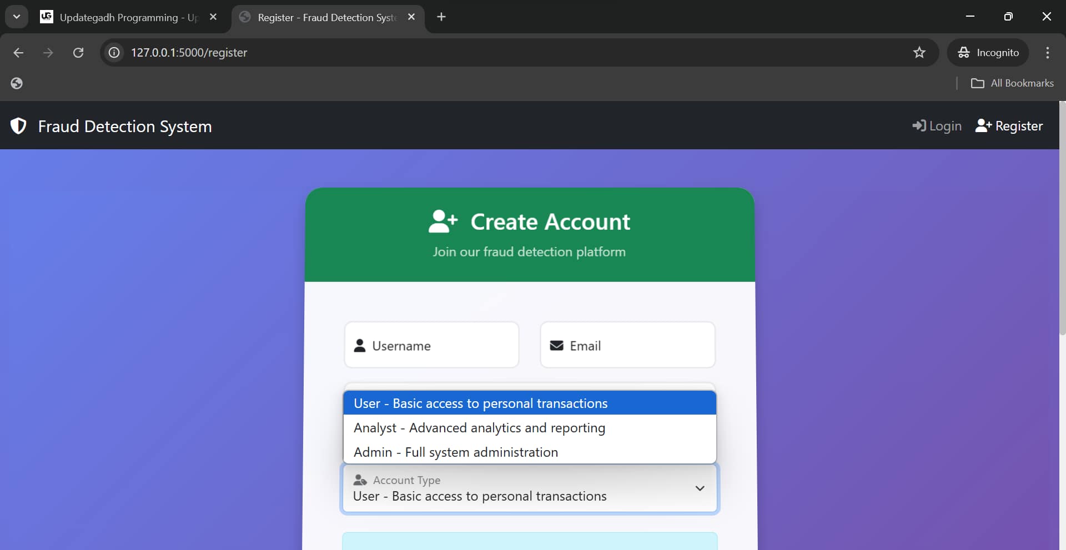Open Register link in navbar

pos(1009,126)
